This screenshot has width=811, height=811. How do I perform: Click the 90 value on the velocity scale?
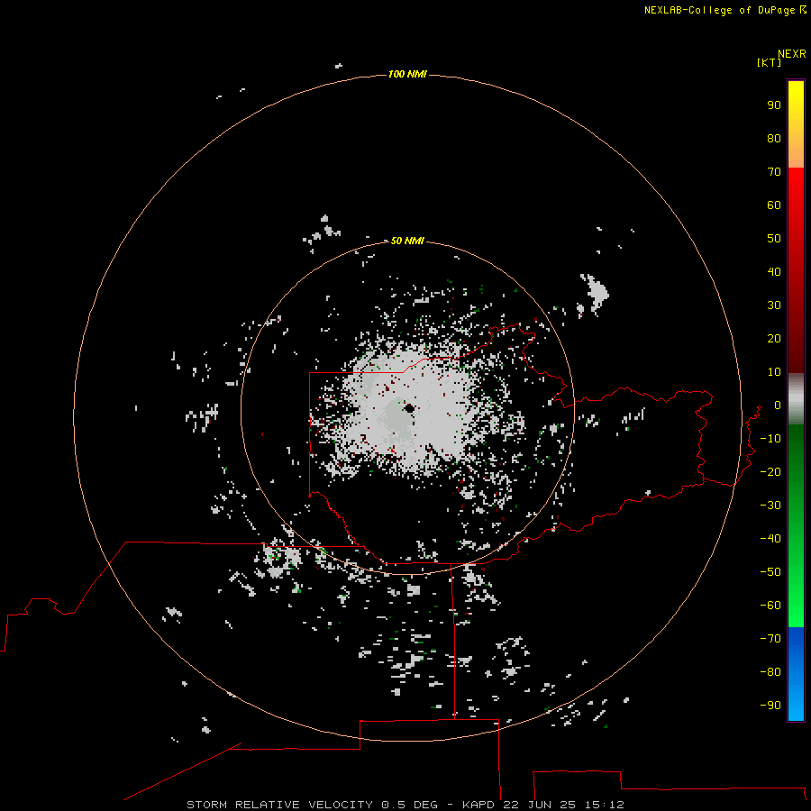[x=774, y=105]
